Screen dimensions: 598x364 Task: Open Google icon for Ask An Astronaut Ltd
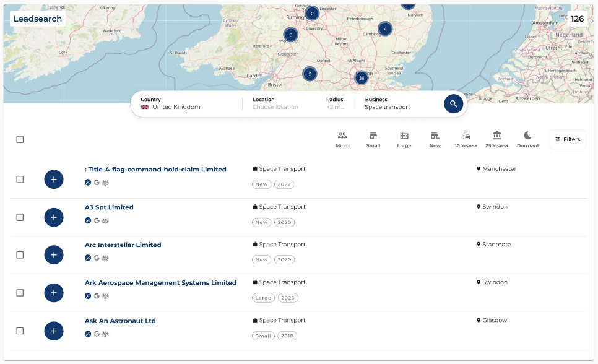point(97,334)
